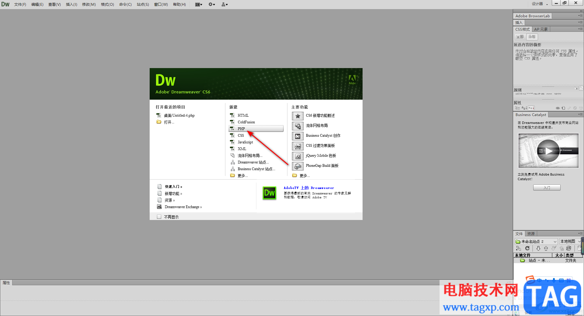
Task: Create a new PHP document
Action: click(x=256, y=129)
